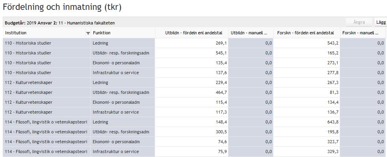Open the Institution column filter icon

88,33
